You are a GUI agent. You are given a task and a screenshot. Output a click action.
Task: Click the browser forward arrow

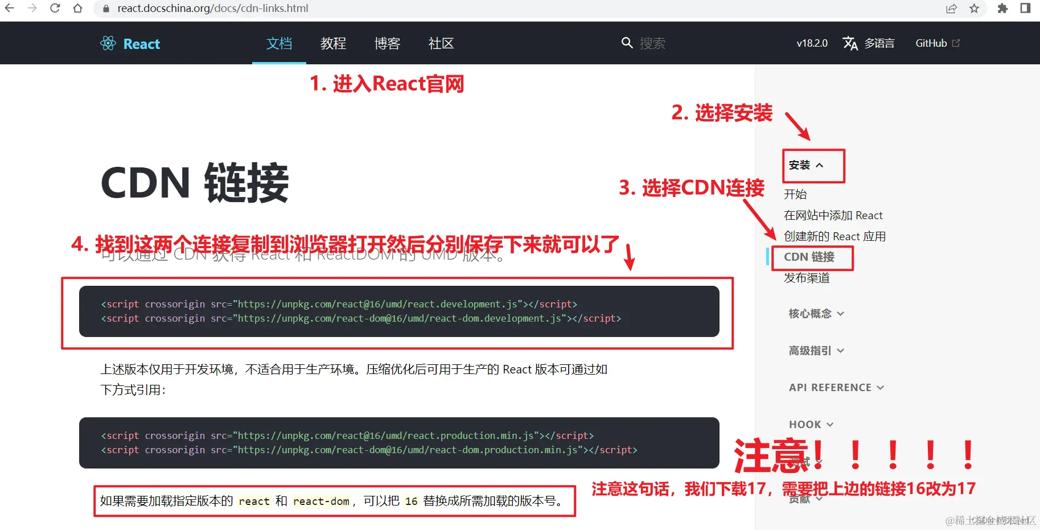[x=32, y=8]
